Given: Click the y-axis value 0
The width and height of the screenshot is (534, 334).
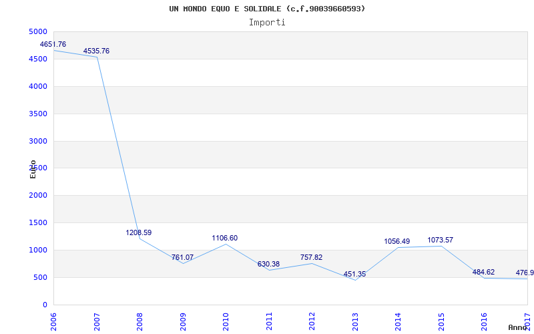Looking at the screenshot, I should point(45,305).
